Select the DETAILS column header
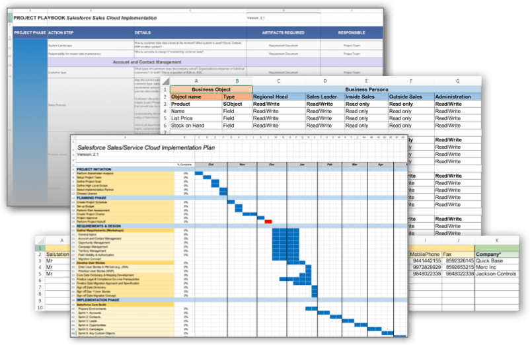This screenshot has width=530, height=345. click(190, 33)
